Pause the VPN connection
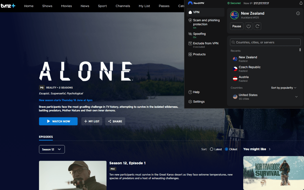Image resolution: width=304 pixels, height=190 pixels. click(237, 26)
